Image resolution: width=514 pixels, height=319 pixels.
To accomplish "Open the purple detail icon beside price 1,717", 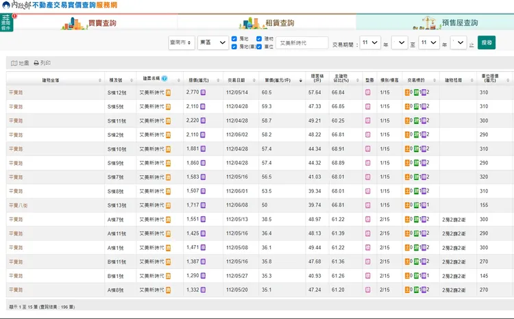I will (204, 205).
